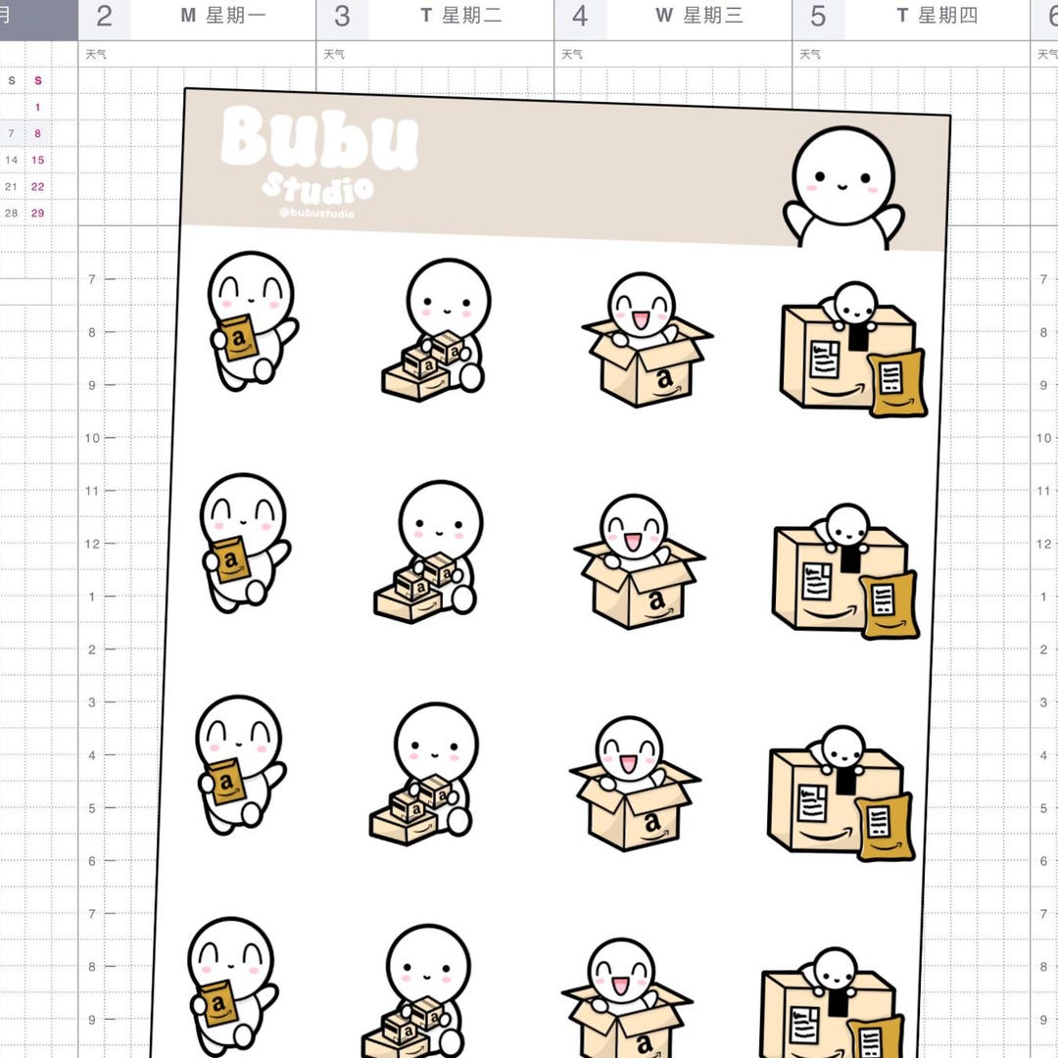Click the 天气 weather field under Monday

pyautogui.click(x=197, y=54)
